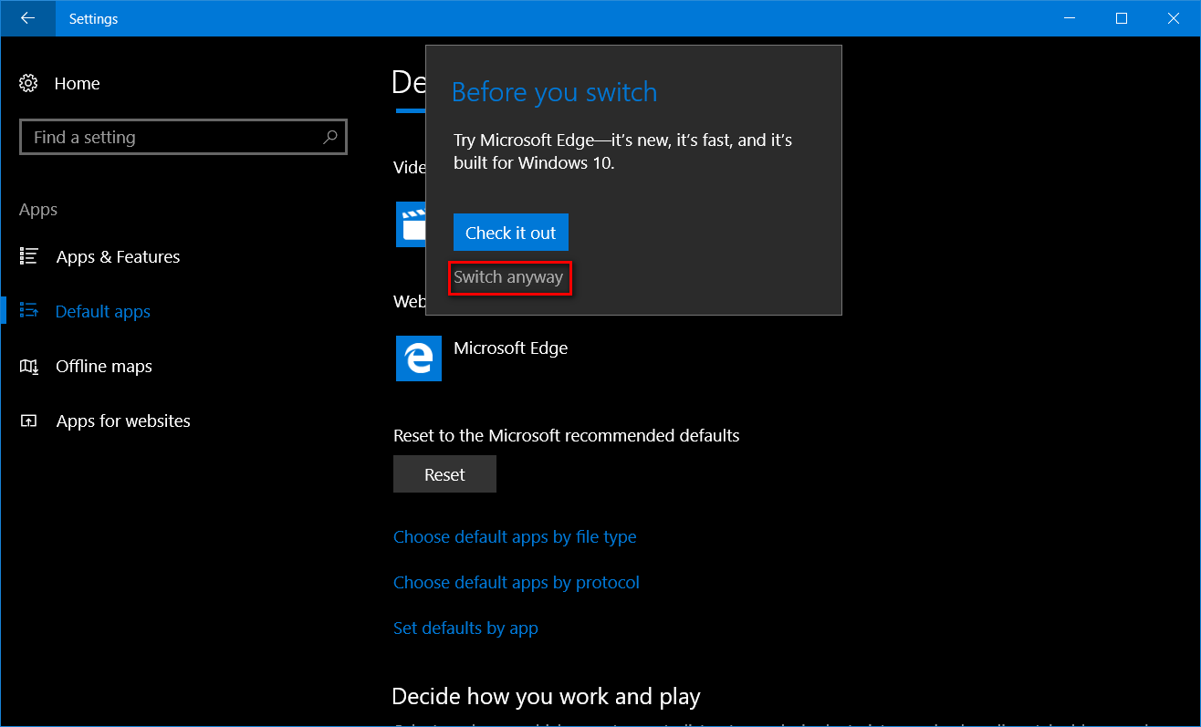Go to Home settings
This screenshot has height=727, width=1201.
[x=77, y=83]
